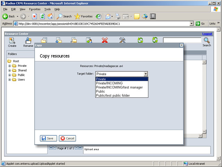Click the resource list scroll right arrow

click(200, 136)
